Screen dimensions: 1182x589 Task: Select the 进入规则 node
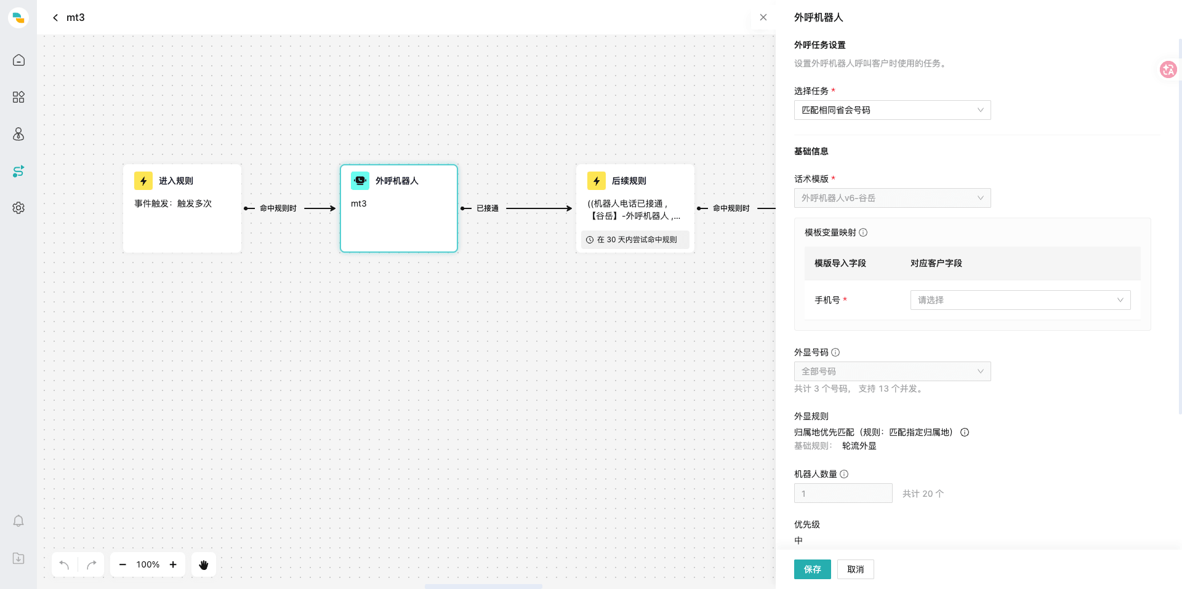click(182, 208)
